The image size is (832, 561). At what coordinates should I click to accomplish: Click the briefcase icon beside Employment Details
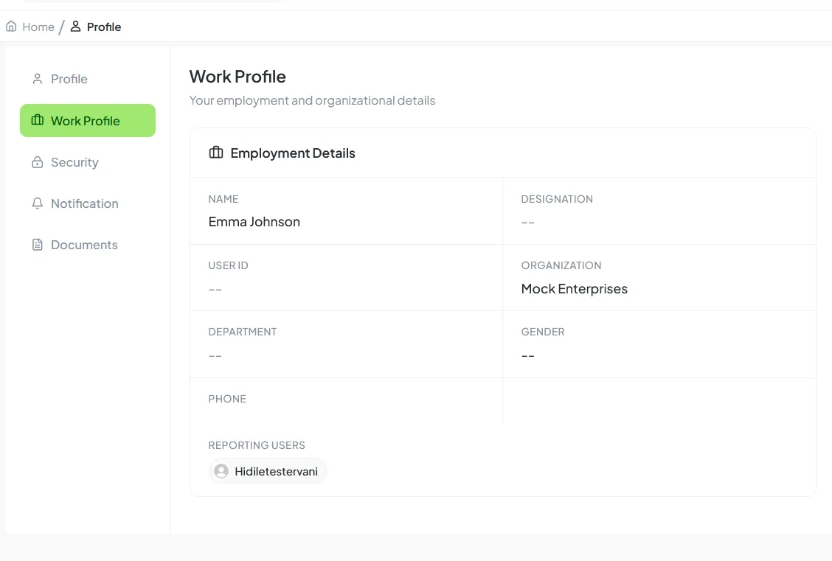pyautogui.click(x=215, y=152)
